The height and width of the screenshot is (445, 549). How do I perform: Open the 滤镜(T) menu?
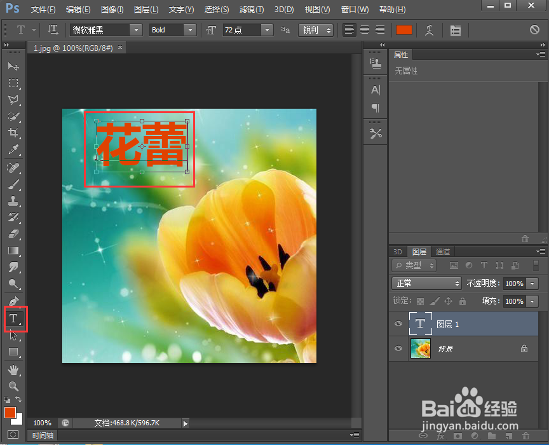[x=252, y=10]
